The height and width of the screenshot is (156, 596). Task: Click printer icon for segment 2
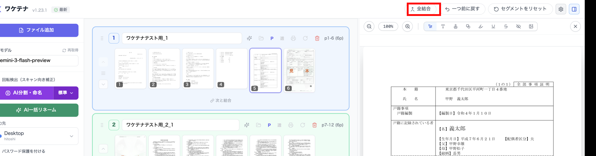291,125
